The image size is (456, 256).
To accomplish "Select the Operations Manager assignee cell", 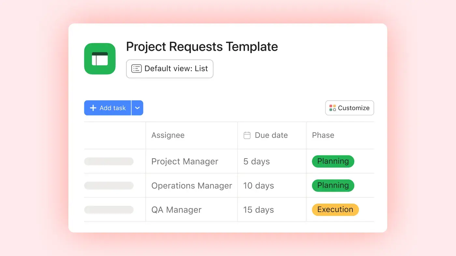I will [x=192, y=186].
